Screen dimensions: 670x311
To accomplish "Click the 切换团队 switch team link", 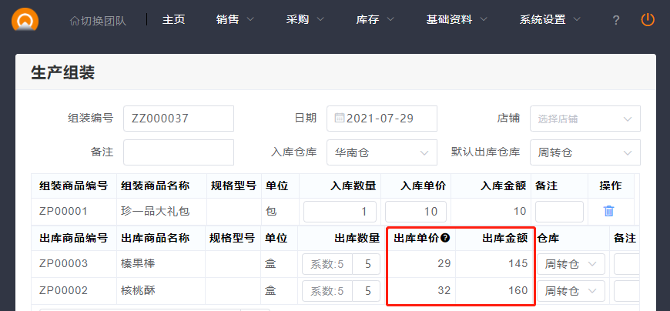I will [97, 20].
